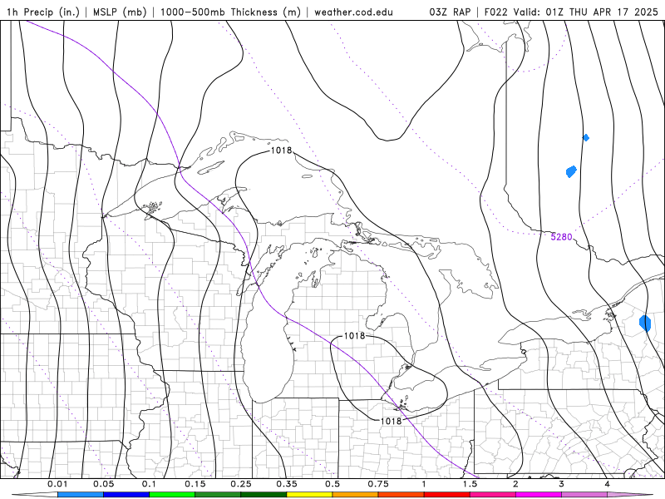
Task: Pick the magenta 2–3 legend swatch
Action: [x=538, y=494]
